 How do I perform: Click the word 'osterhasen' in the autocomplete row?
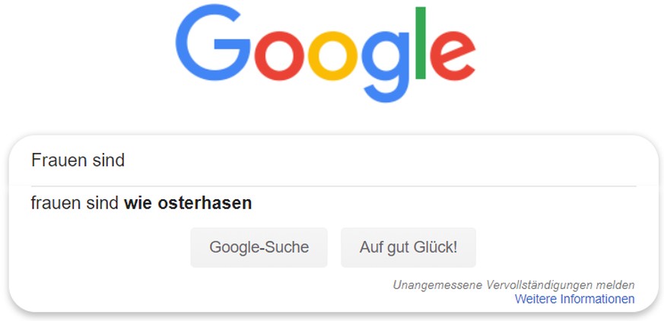pyautogui.click(x=205, y=203)
